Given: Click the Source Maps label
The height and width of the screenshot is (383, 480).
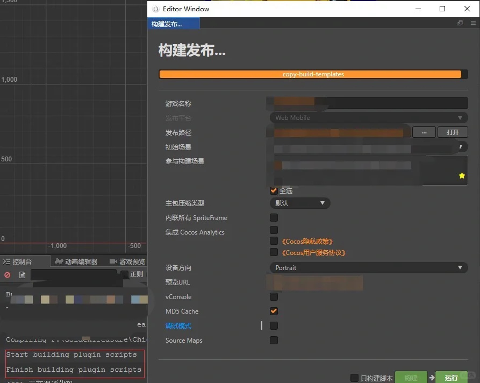Looking at the screenshot, I should (184, 341).
